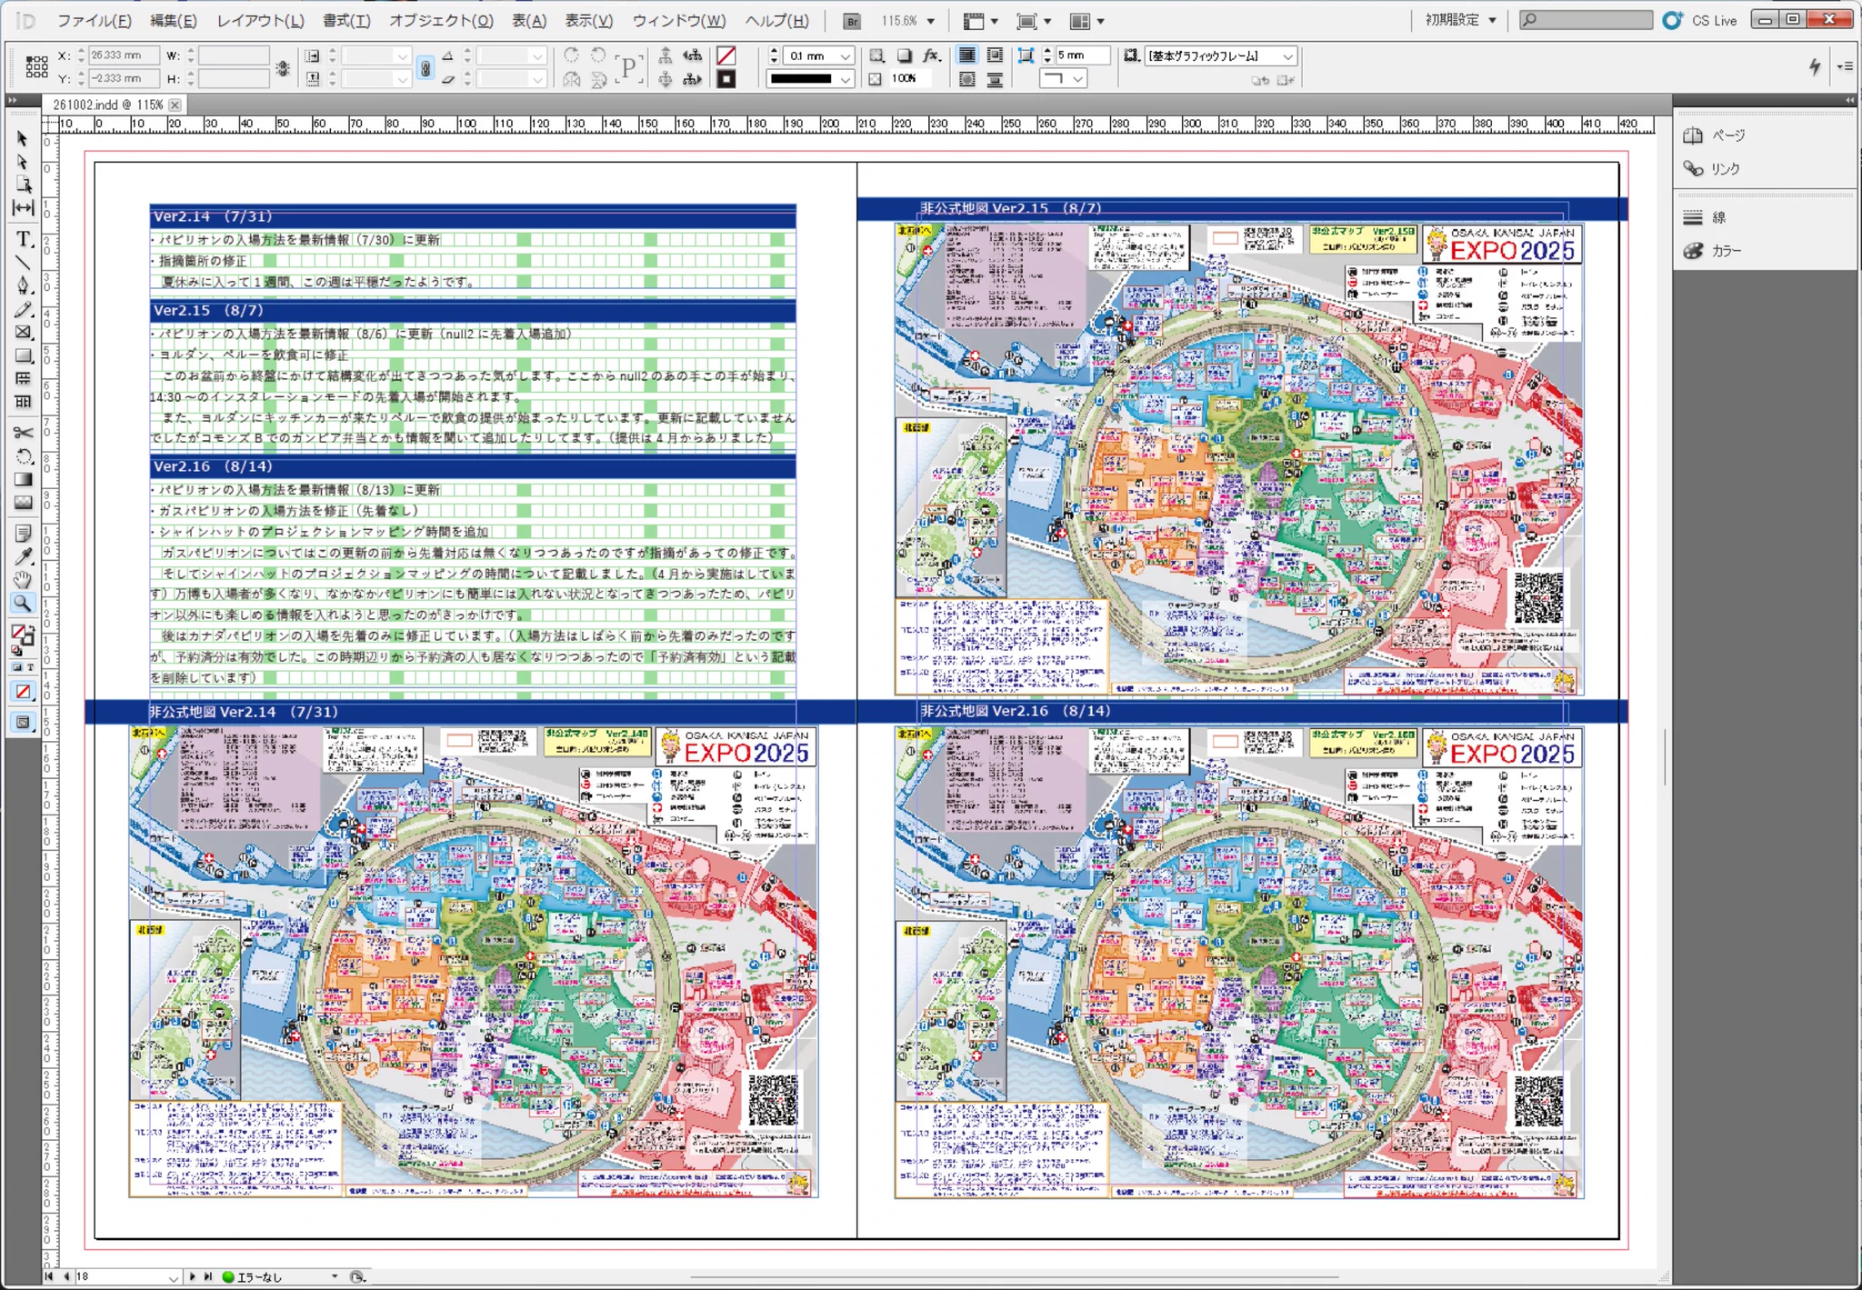Open object style 基本グラフィックフレーム dropdown
Viewport: 1862px width, 1290px height.
tap(1287, 56)
